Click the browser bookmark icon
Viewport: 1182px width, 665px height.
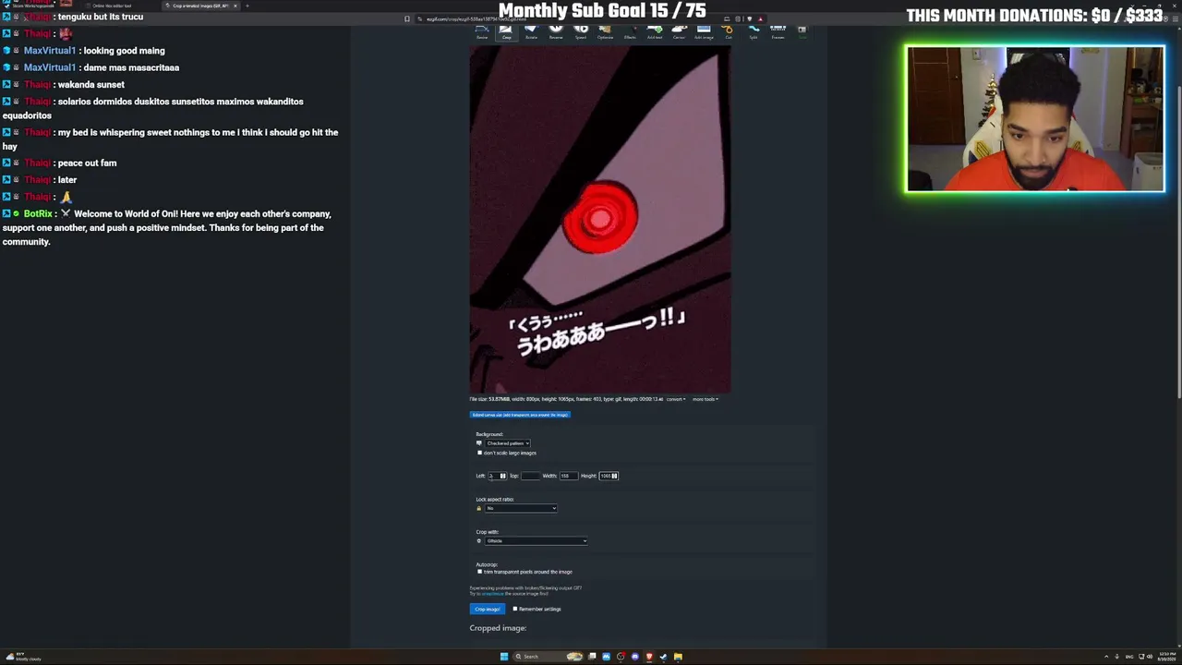[x=407, y=18]
